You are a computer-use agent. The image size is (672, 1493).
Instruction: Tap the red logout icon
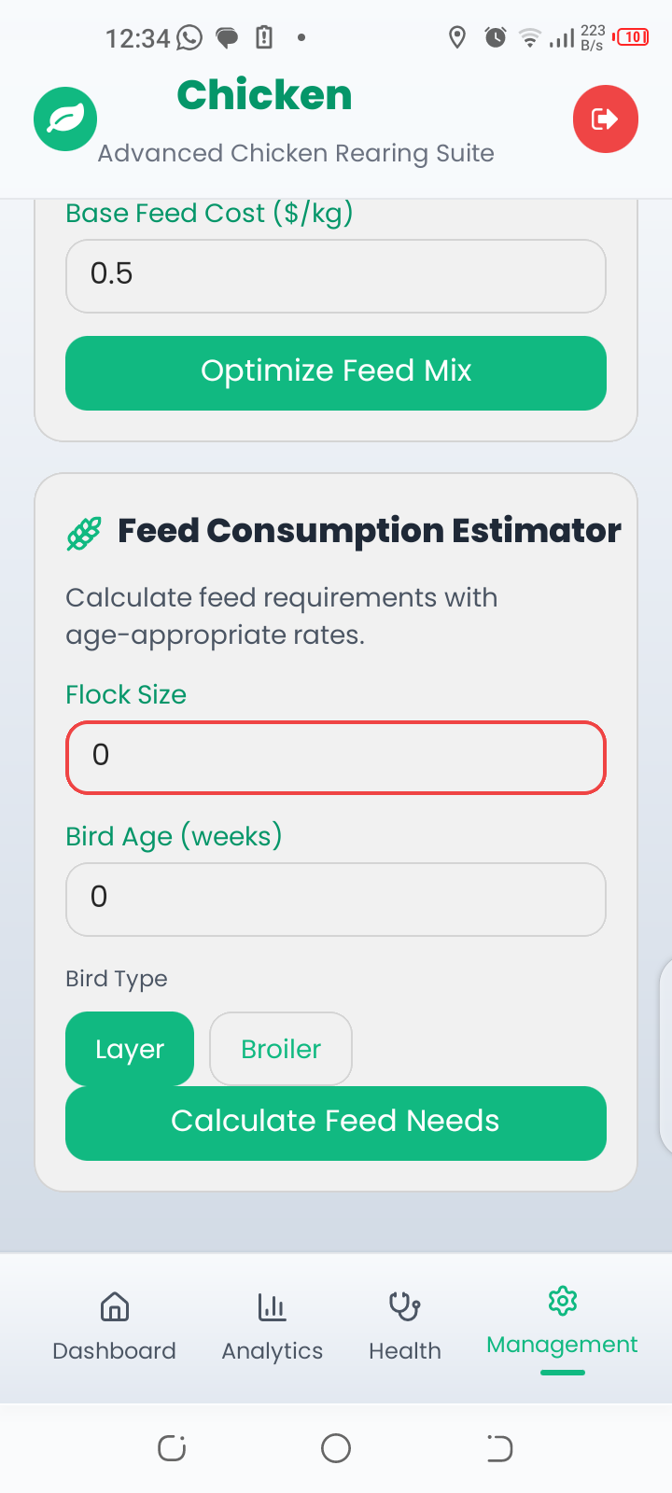click(x=605, y=119)
